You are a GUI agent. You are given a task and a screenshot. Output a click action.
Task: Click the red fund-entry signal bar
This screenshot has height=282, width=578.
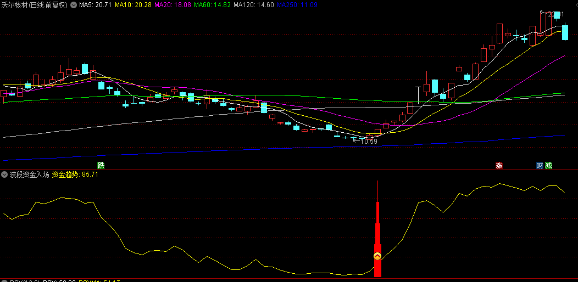377,228
